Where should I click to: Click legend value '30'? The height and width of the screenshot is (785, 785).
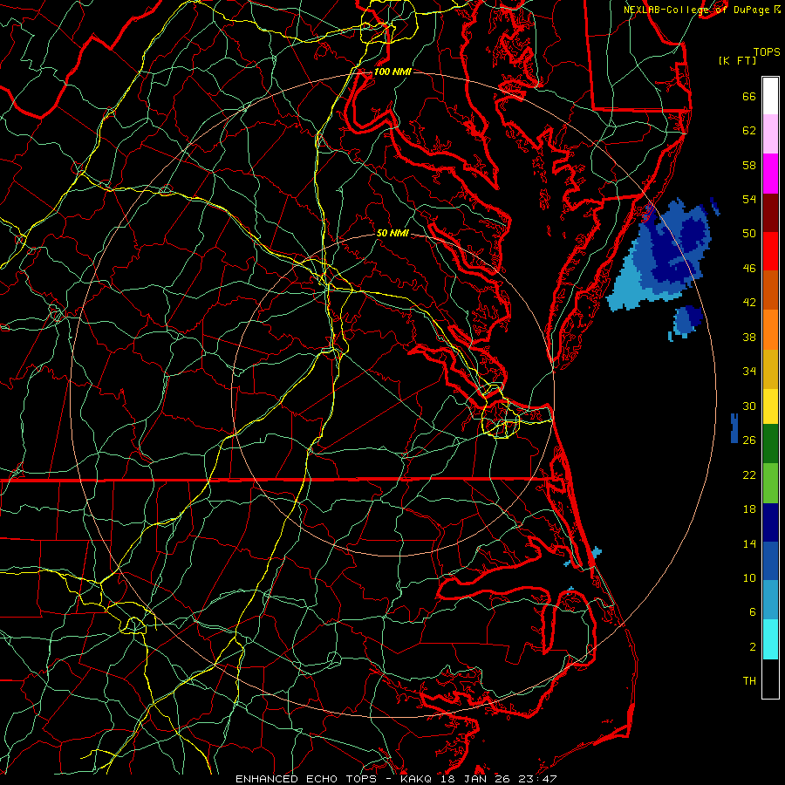[749, 406]
